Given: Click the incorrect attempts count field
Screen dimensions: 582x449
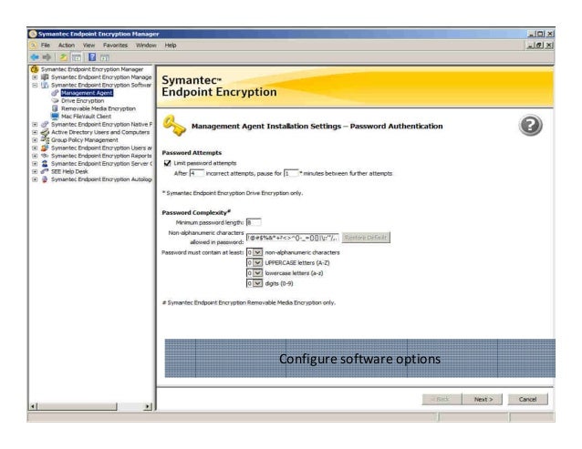Looking at the screenshot, I should [x=196, y=173].
